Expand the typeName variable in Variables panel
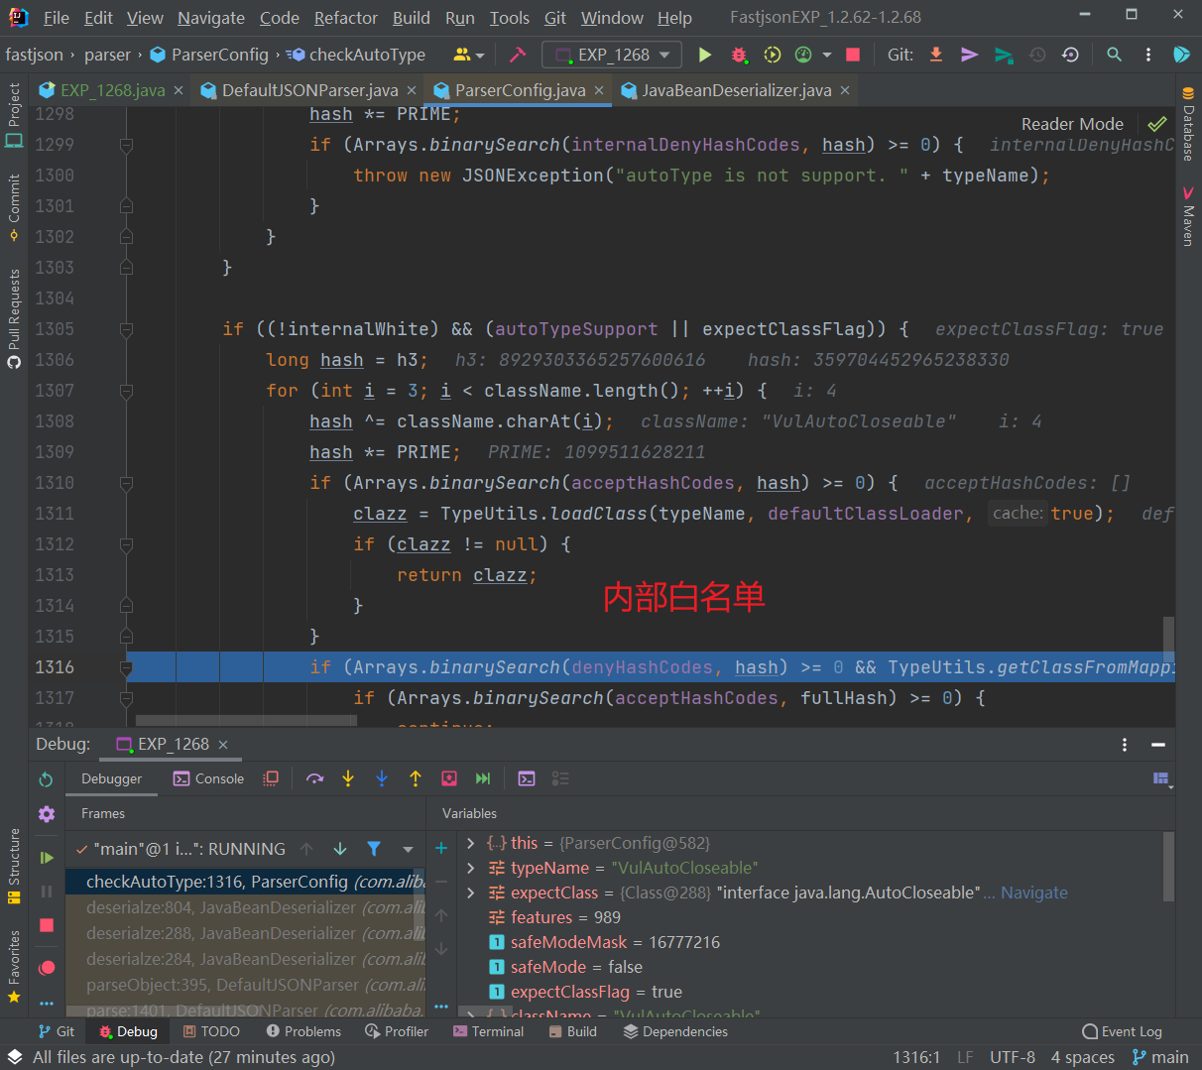This screenshot has width=1202, height=1070. click(470, 868)
